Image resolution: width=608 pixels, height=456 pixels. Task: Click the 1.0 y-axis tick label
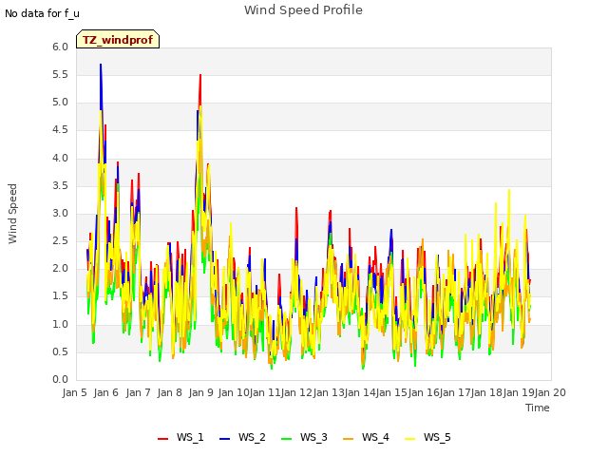click(x=60, y=325)
